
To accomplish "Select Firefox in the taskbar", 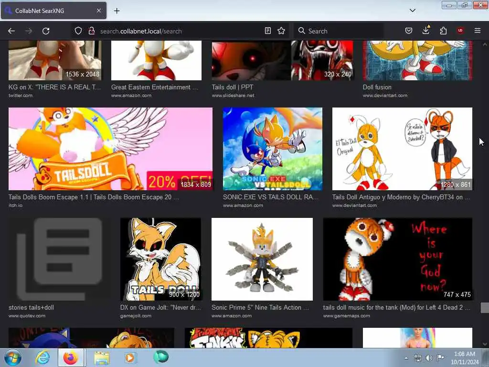I will (x=71, y=357).
